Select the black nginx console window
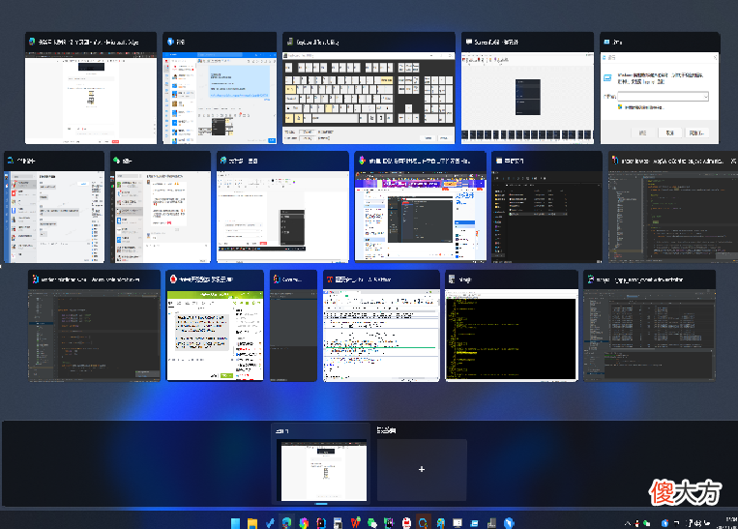Screen dimensions: 738x529 point(512,326)
